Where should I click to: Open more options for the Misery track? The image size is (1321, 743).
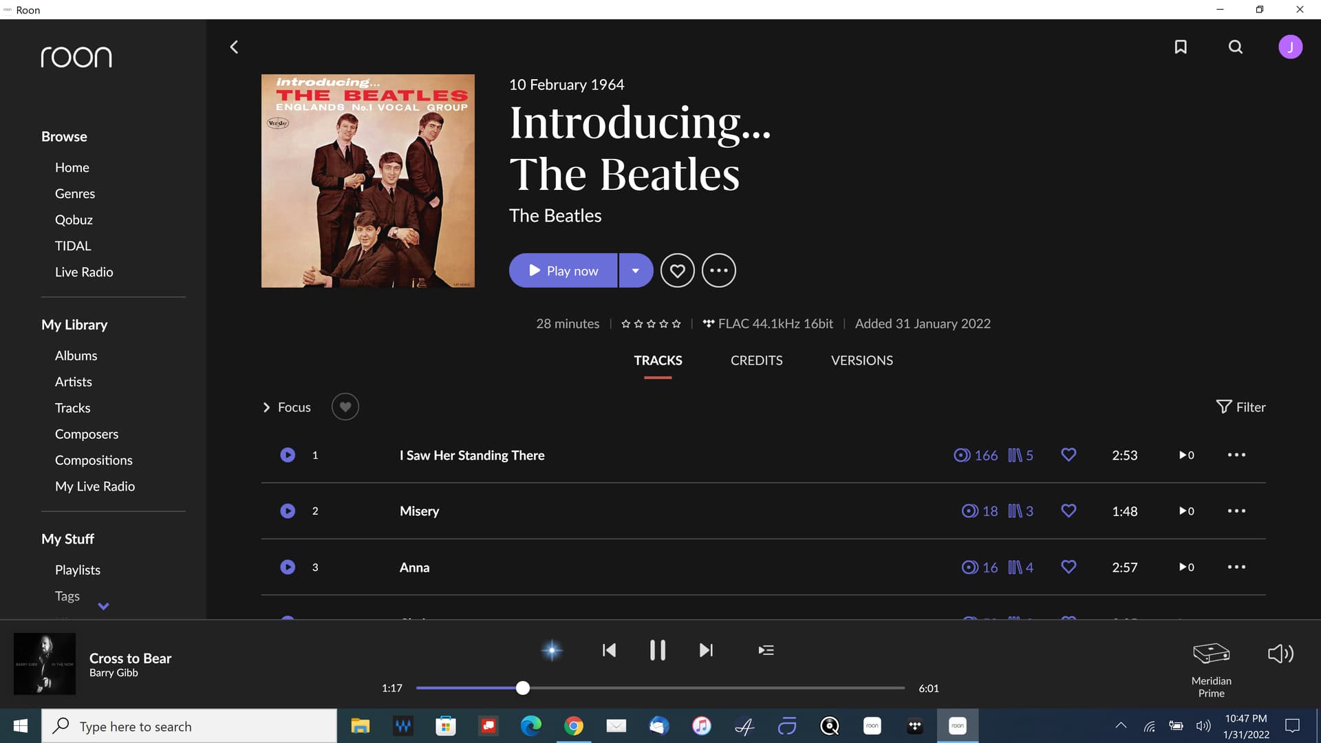[1236, 510]
